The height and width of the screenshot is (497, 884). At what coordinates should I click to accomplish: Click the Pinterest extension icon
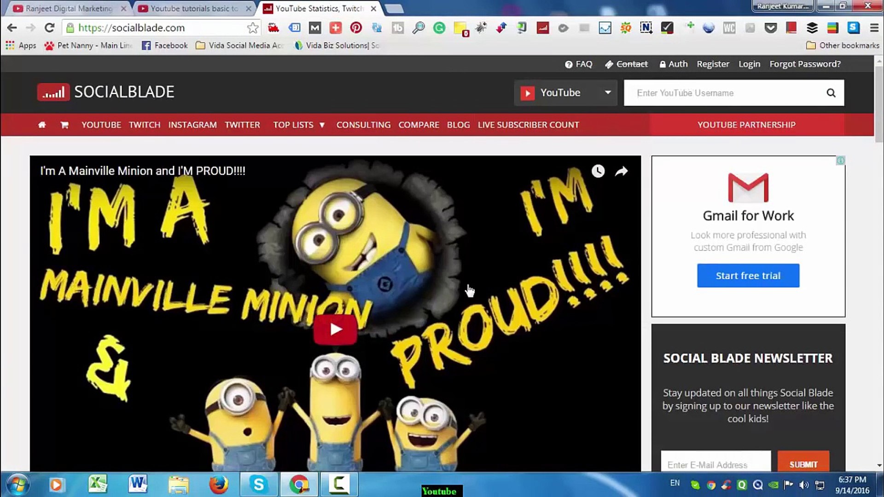pos(356,28)
